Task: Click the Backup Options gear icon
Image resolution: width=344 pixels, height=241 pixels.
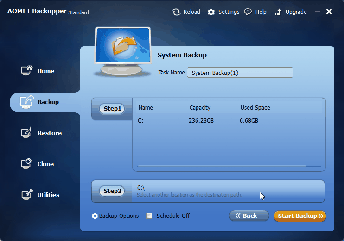Action: tap(95, 216)
